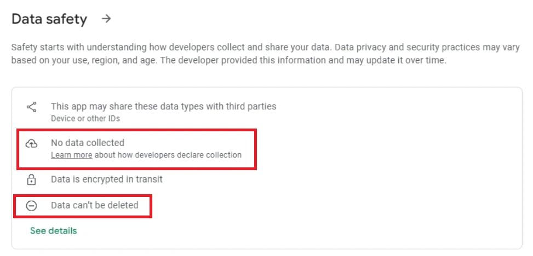Click "Data privacy and security practices" phrase

(422, 48)
